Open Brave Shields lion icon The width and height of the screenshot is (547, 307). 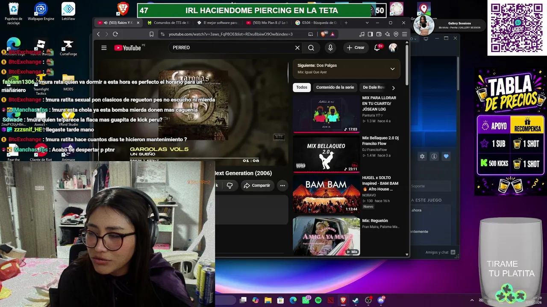click(324, 34)
